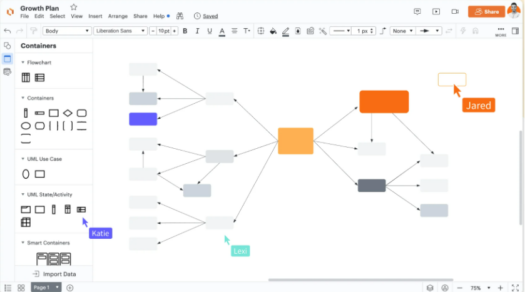
Task: Open the Shapes panel sidebar icon
Action: [8, 46]
